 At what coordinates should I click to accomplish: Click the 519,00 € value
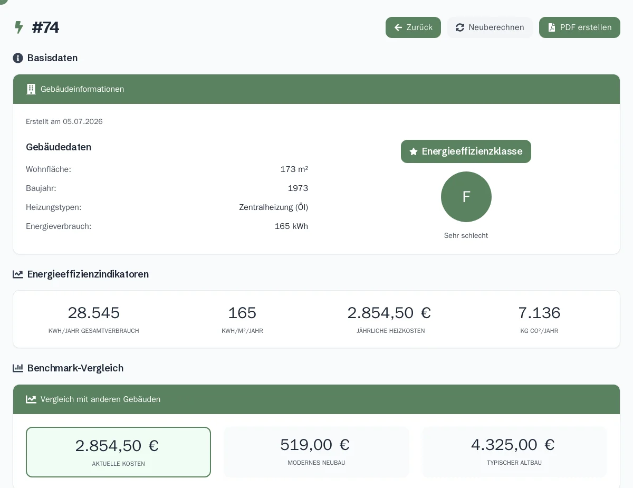315,445
